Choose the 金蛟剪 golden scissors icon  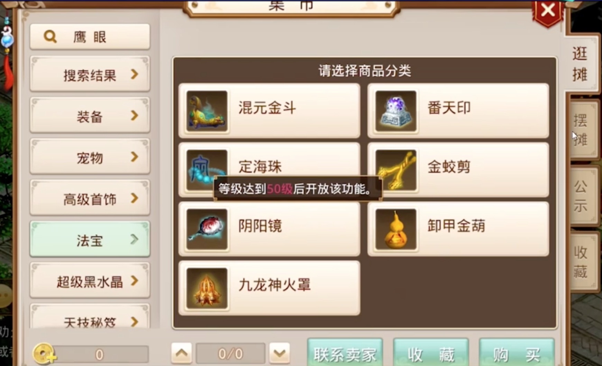396,170
